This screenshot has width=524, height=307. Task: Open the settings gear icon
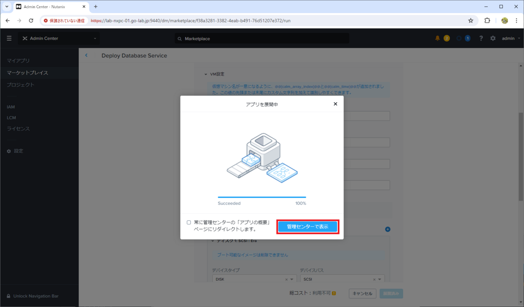(493, 38)
